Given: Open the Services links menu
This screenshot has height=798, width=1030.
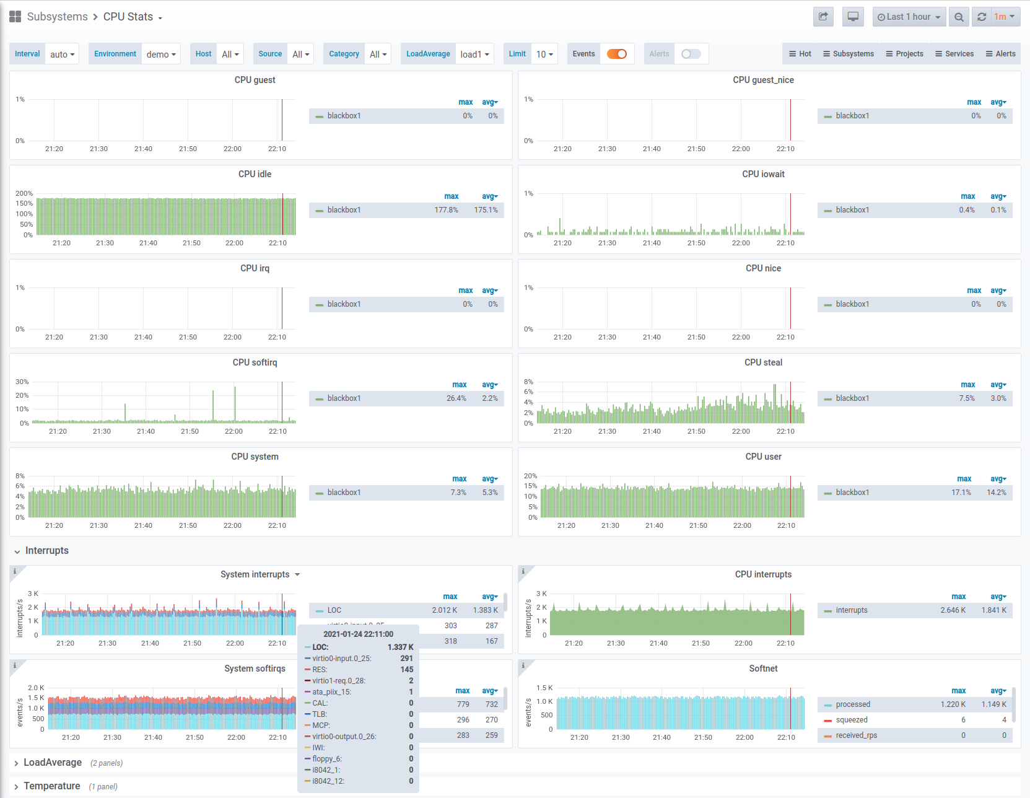Looking at the screenshot, I should pyautogui.click(x=954, y=54).
